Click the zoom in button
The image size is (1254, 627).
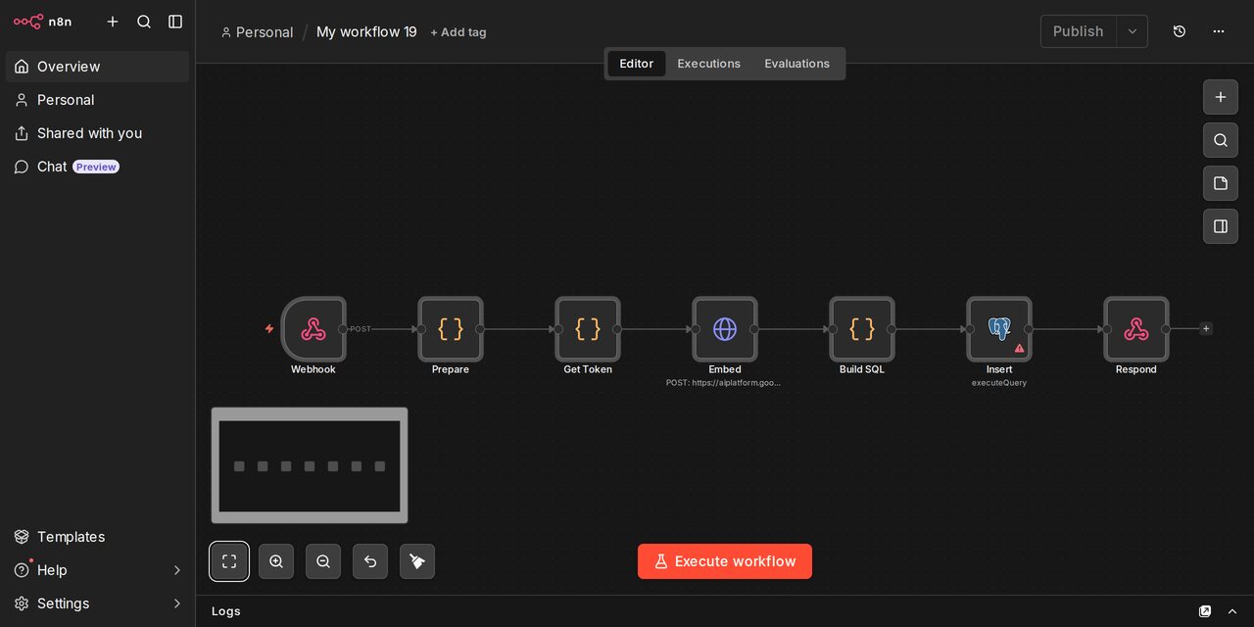point(276,561)
